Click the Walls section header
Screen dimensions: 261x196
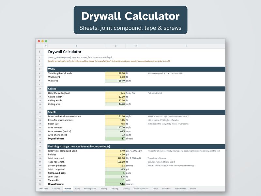(x=136, y=69)
